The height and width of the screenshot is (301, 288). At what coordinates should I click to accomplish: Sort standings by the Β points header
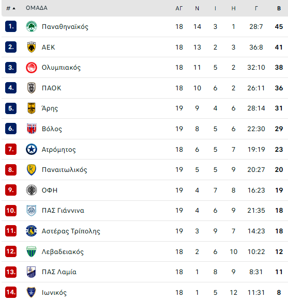point(279,8)
